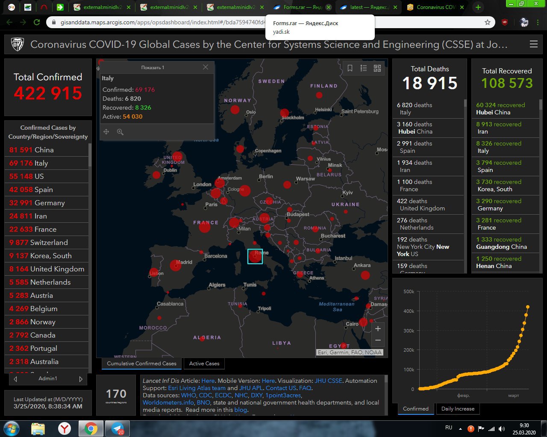
Task: Open the basemap gallery grid
Action: (x=377, y=68)
